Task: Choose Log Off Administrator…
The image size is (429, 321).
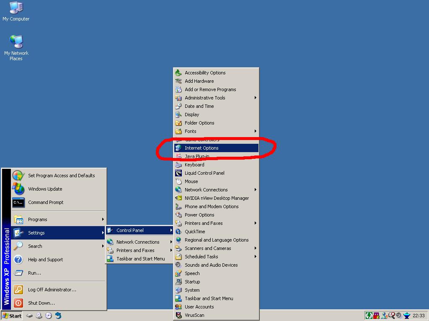Action: click(x=58, y=290)
